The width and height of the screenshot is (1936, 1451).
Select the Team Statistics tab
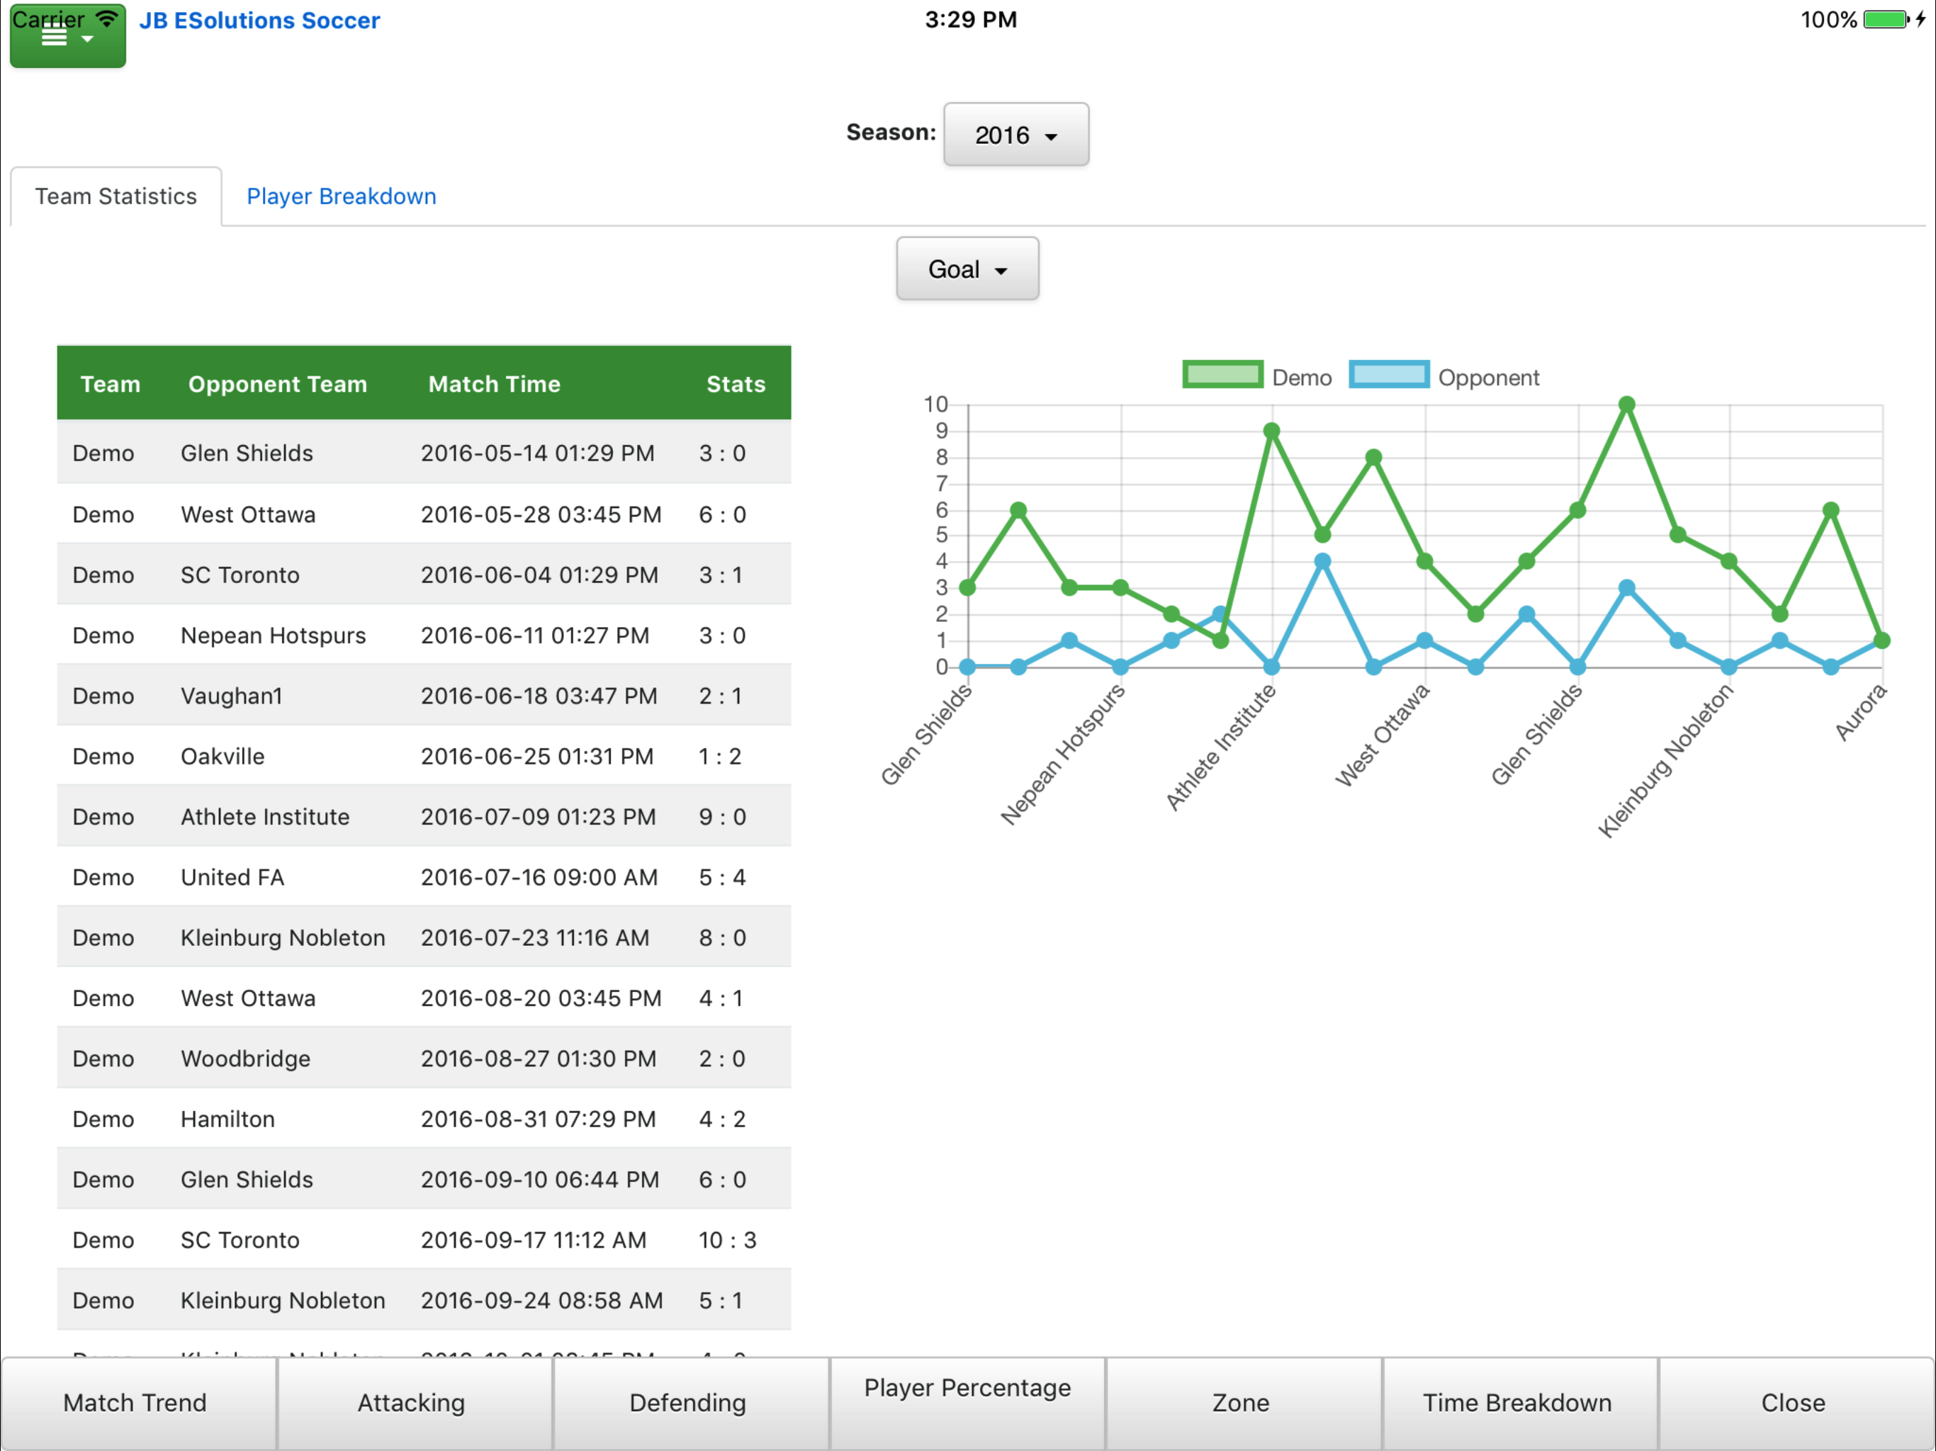116,196
